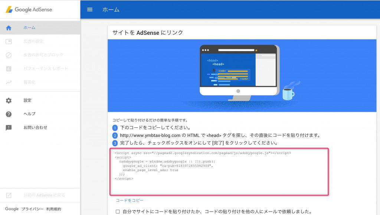
Task: Open 設定 in the sidebar
Action: point(27,100)
